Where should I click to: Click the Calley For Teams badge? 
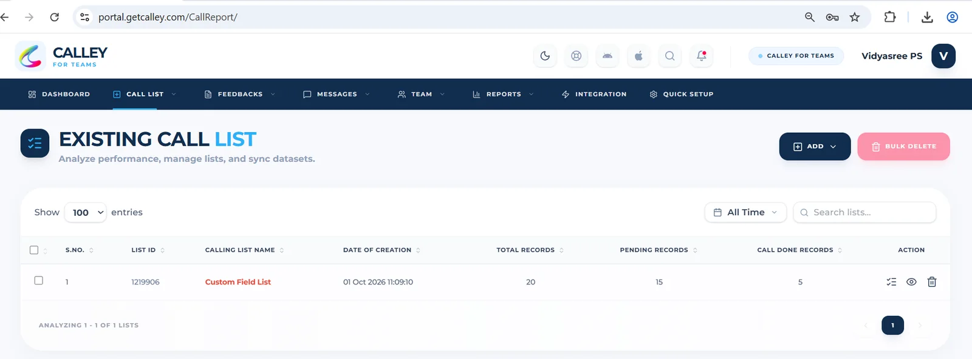pos(796,56)
